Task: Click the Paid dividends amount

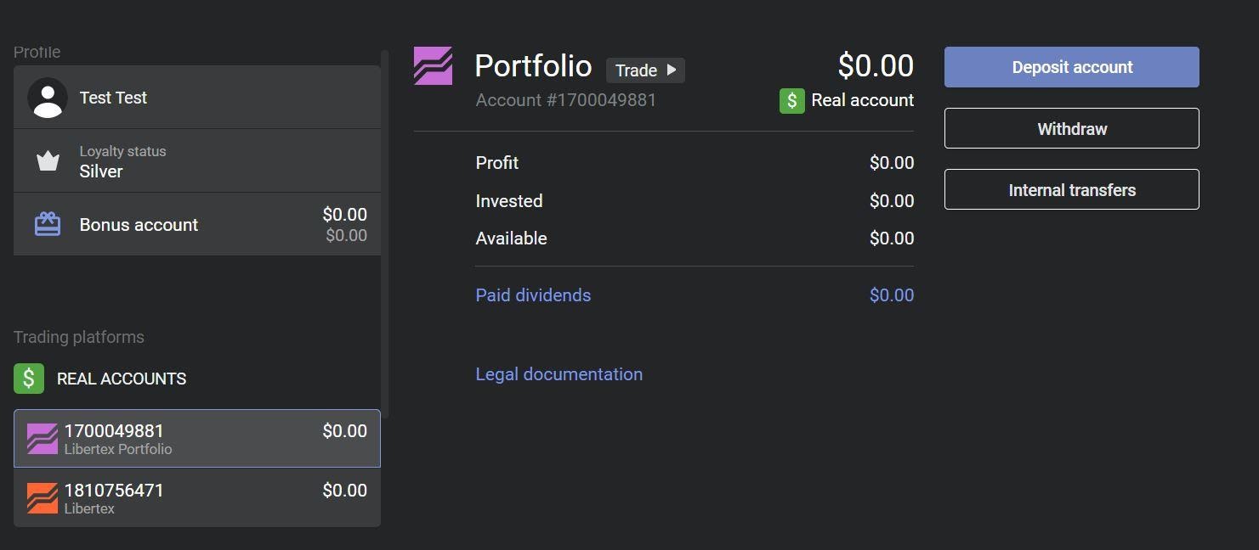Action: pyautogui.click(x=891, y=295)
